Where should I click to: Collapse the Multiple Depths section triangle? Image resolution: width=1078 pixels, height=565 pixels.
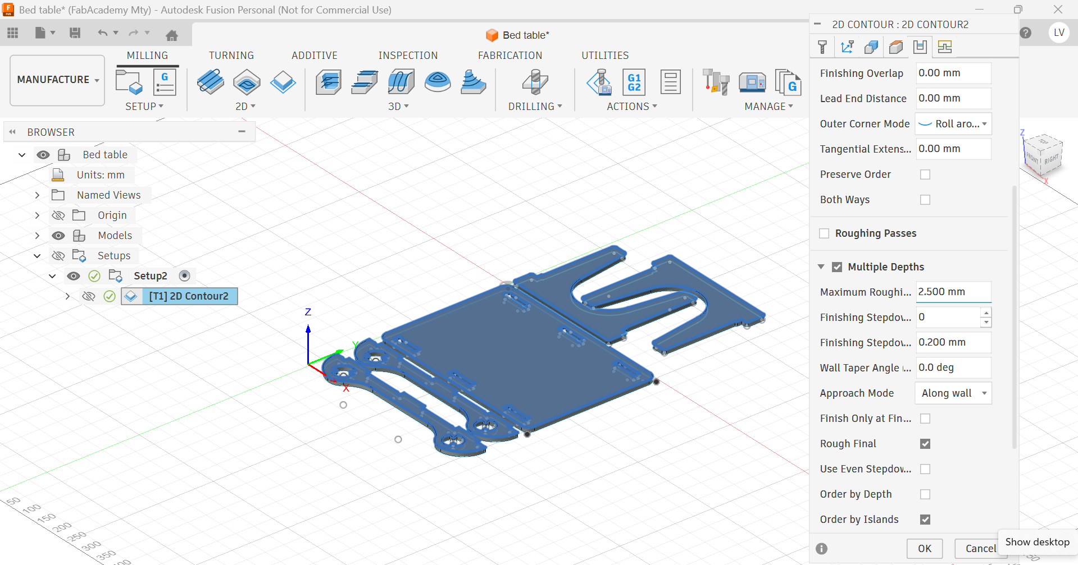(821, 267)
